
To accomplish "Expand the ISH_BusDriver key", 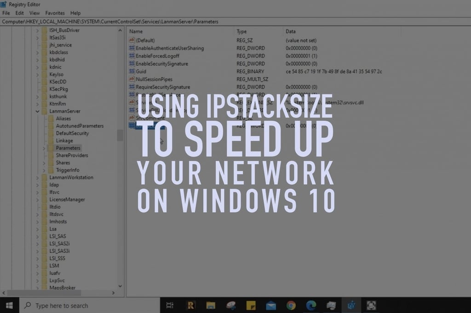I will coord(37,30).
